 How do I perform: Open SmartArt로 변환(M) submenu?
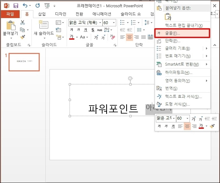click(x=182, y=64)
